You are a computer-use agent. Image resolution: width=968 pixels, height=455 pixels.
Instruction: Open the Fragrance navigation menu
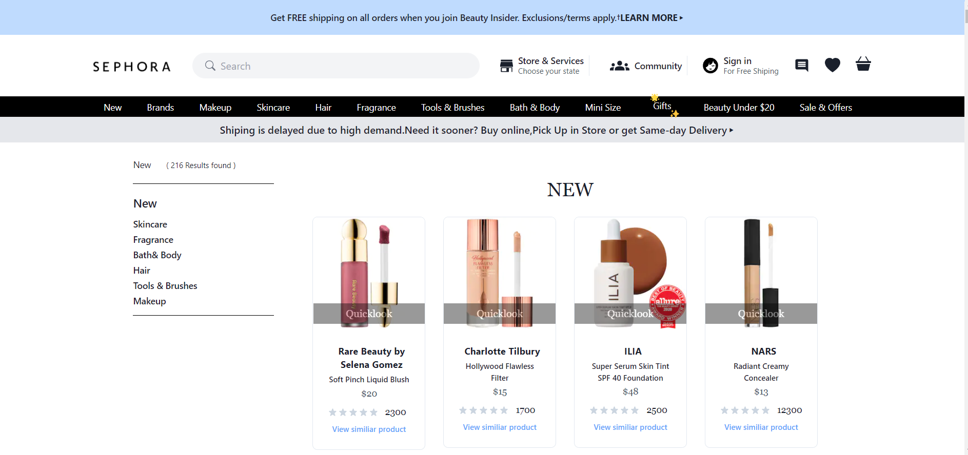(376, 107)
